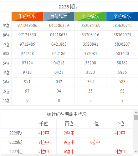The width and height of the screenshot is (138, 156).
Task: Click the vertical scrollbar thumb
Action: [x=136, y=117]
